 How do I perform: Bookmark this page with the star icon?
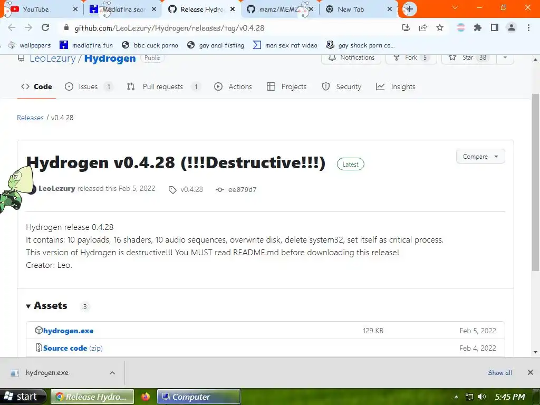coord(440,28)
